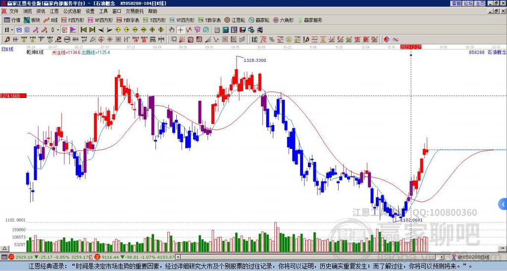
Task: Click the black right arrow icon
Action: click(x=109, y=30)
